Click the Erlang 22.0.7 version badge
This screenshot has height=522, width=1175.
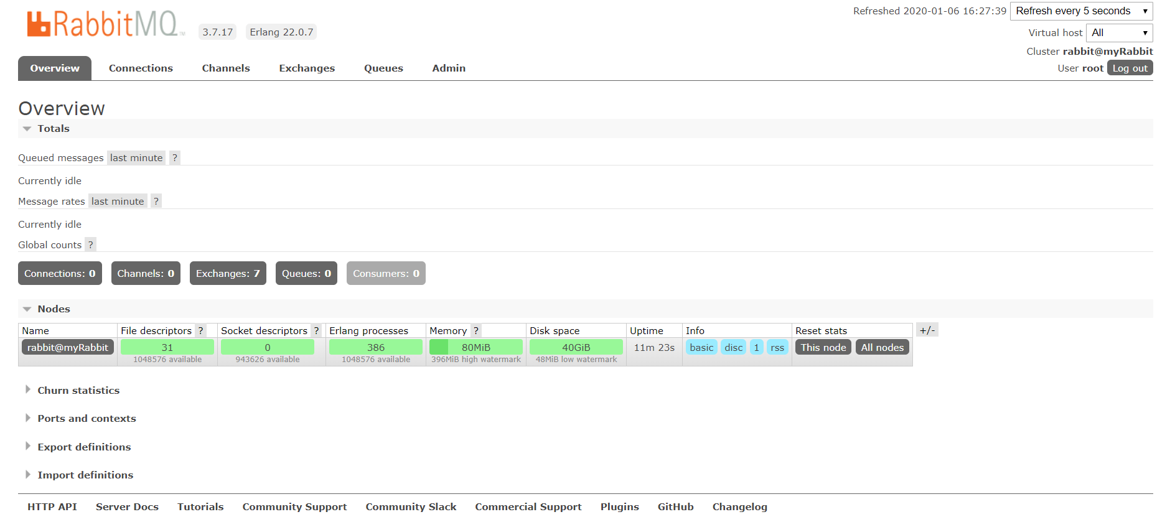pos(281,32)
